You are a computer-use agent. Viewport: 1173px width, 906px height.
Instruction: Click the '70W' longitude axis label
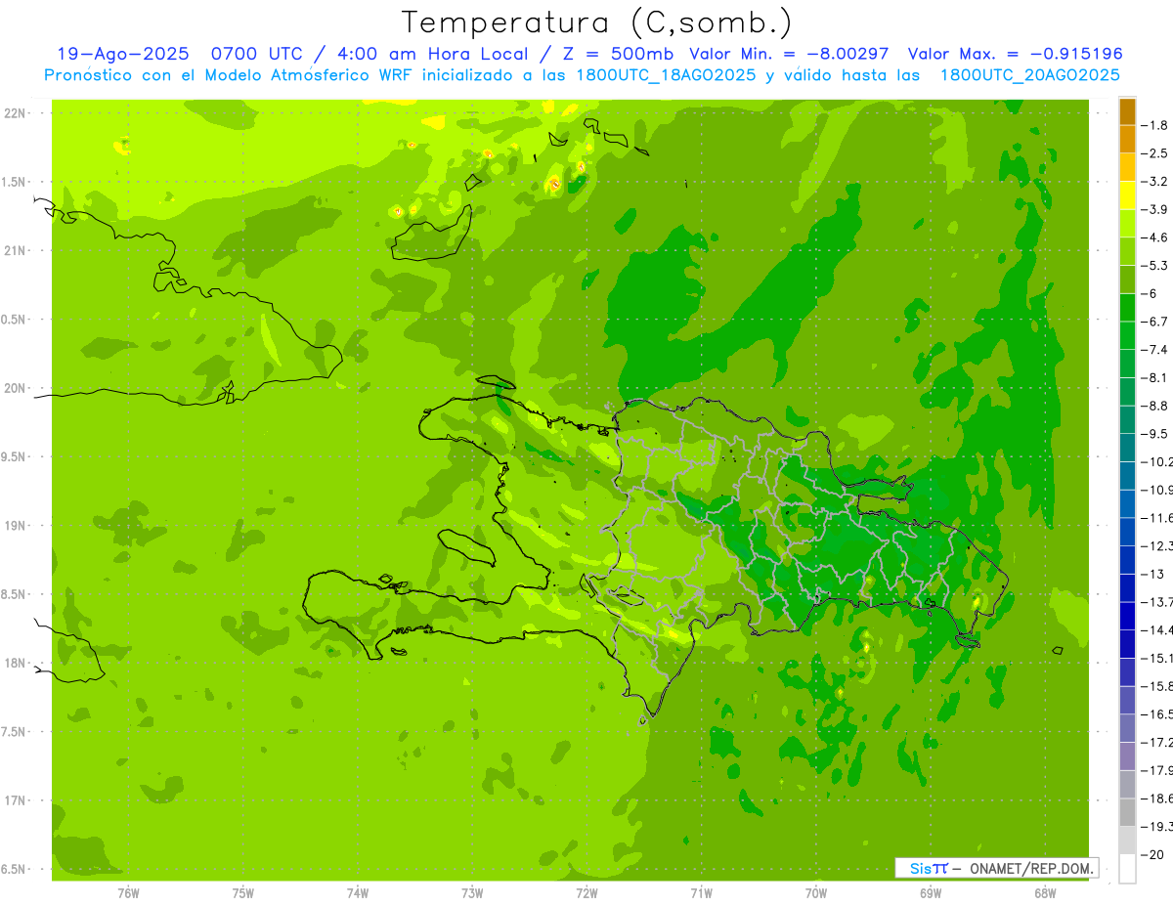click(816, 893)
